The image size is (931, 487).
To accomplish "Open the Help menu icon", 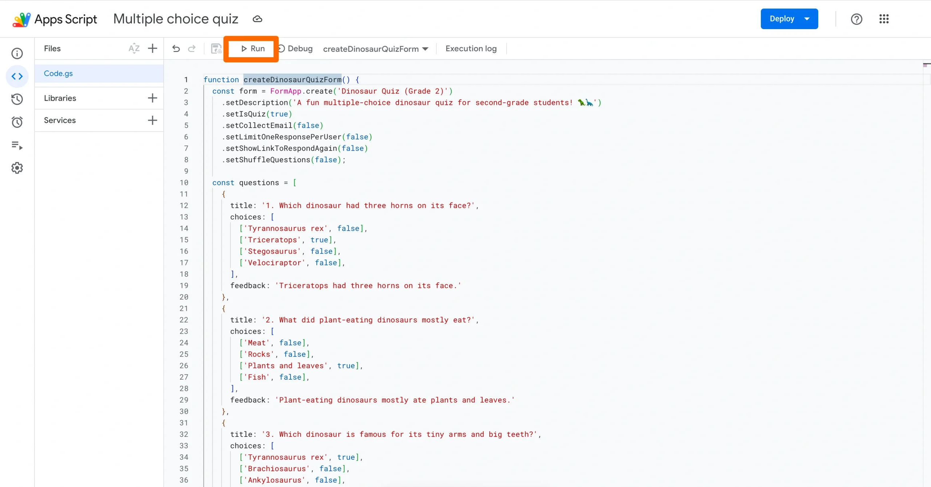I will coord(857,19).
